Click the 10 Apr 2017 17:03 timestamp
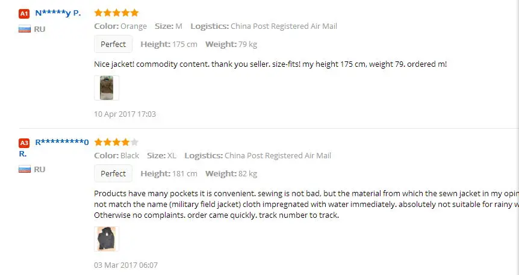The image size is (519, 275). click(125, 114)
